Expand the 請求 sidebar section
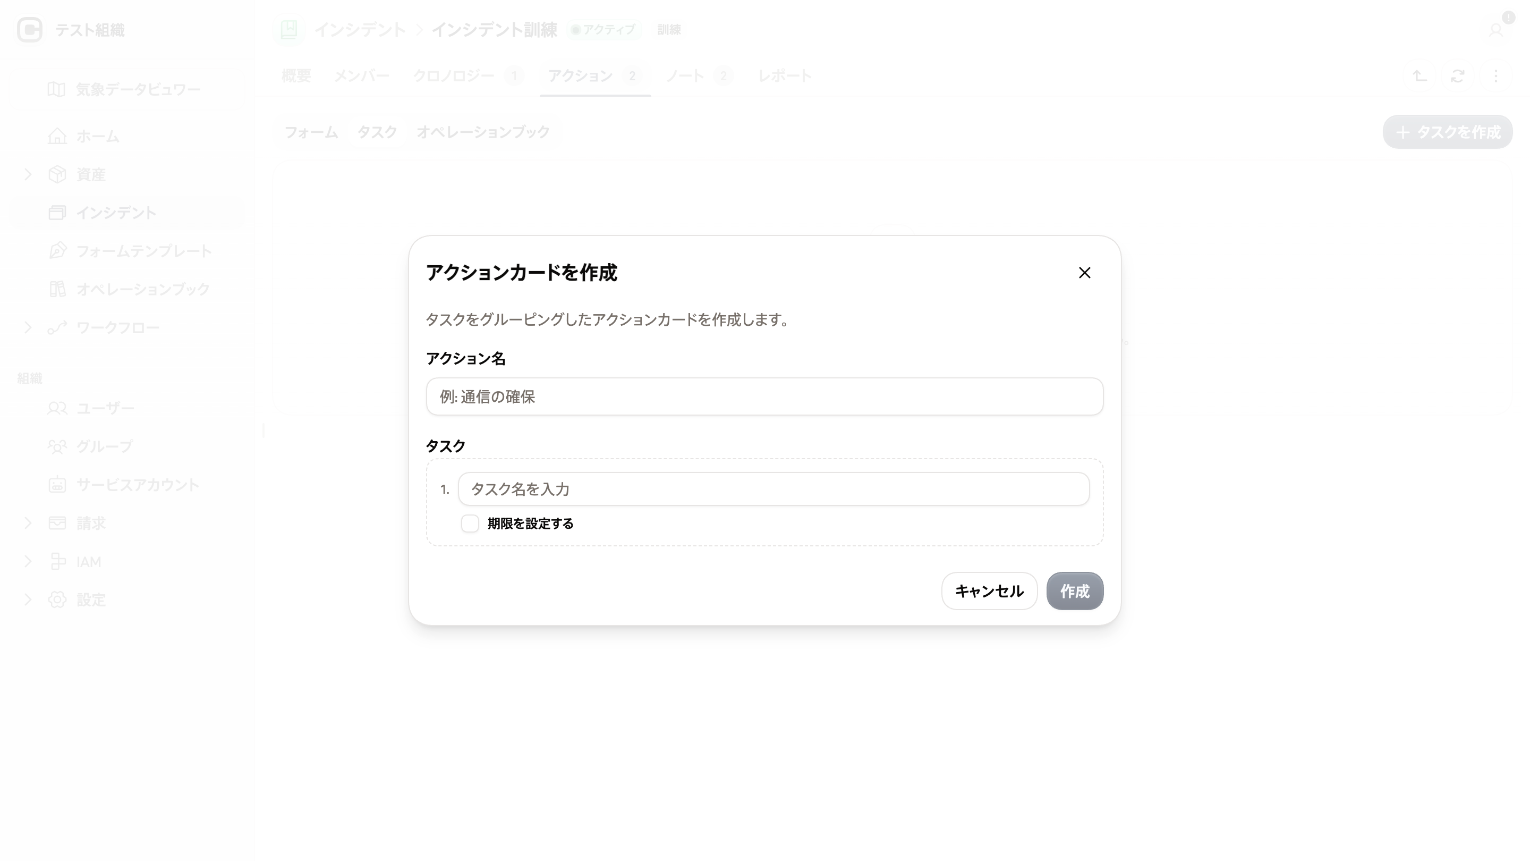Screen dimensions: 1530x861 [28, 523]
